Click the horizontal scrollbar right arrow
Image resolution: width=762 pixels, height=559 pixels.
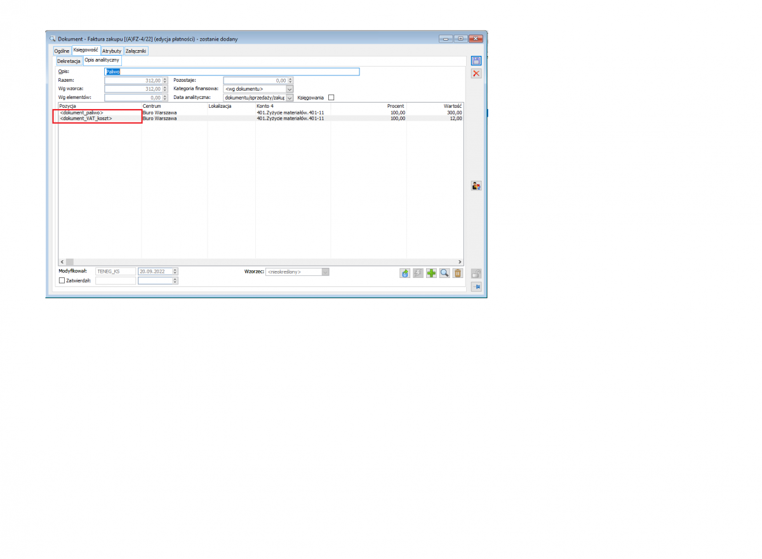pos(460,261)
